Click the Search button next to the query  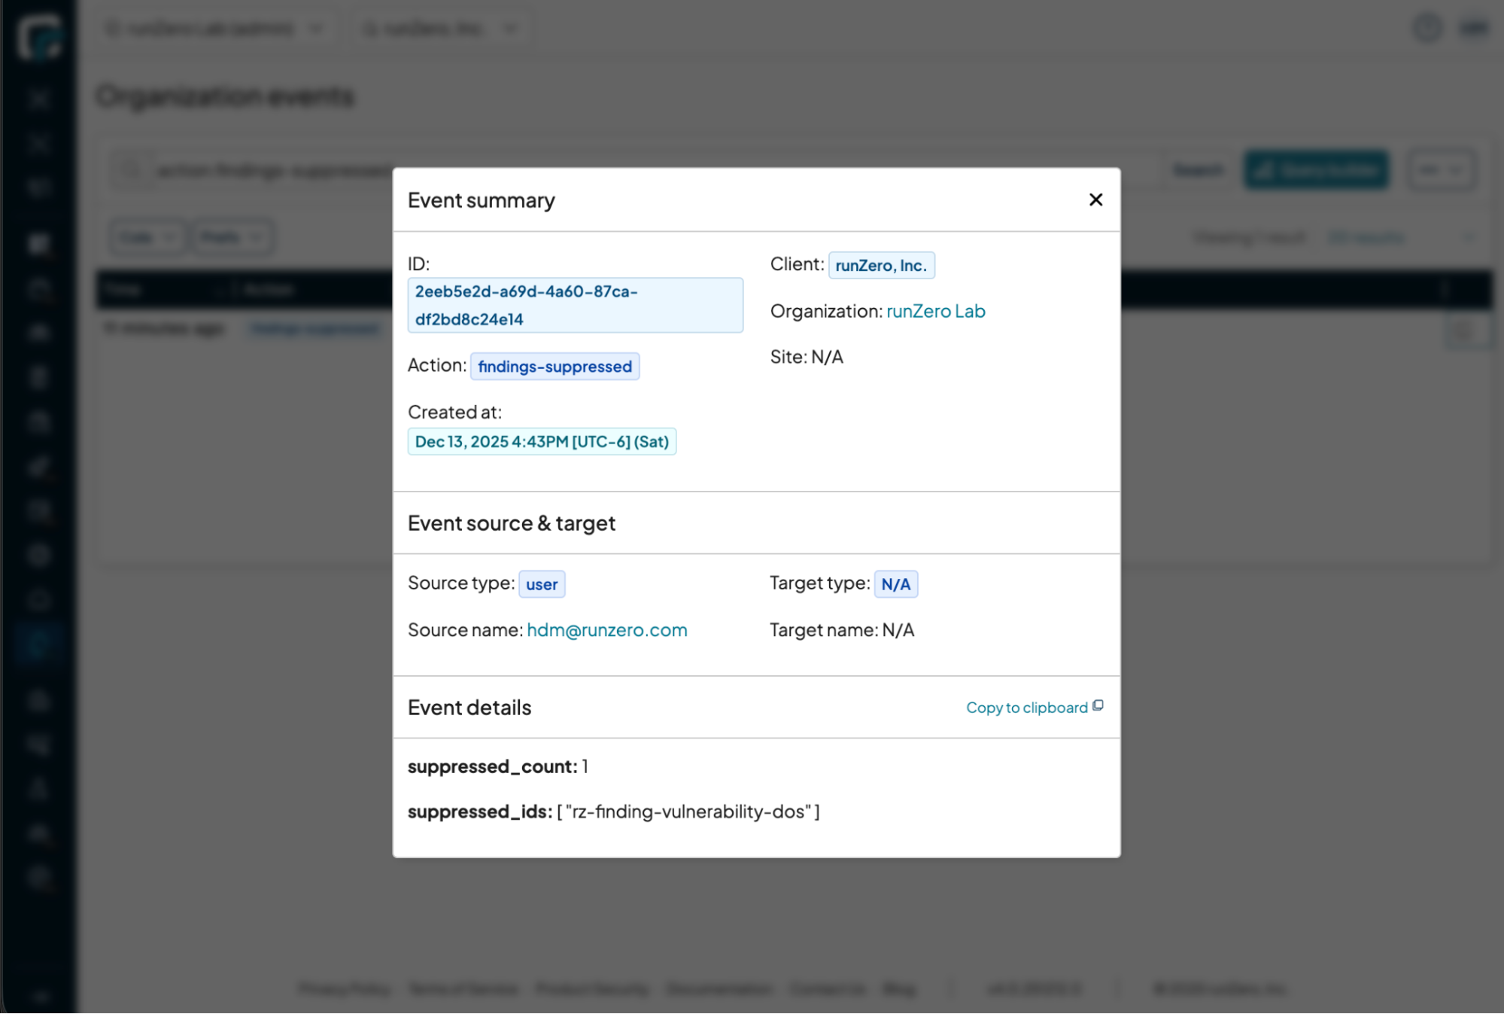1198,170
